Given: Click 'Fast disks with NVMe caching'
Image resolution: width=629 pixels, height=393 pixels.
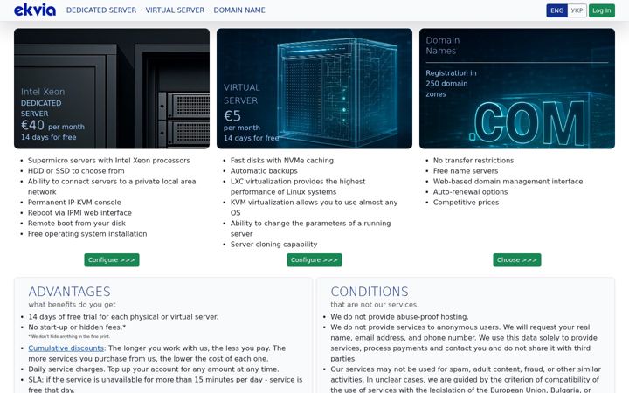Looking at the screenshot, I should pos(282,161).
